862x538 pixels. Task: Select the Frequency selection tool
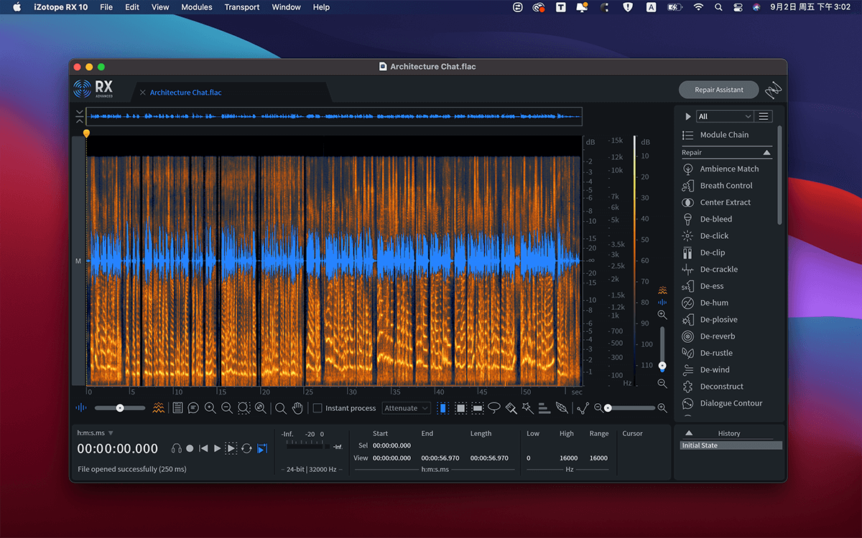[x=477, y=408]
